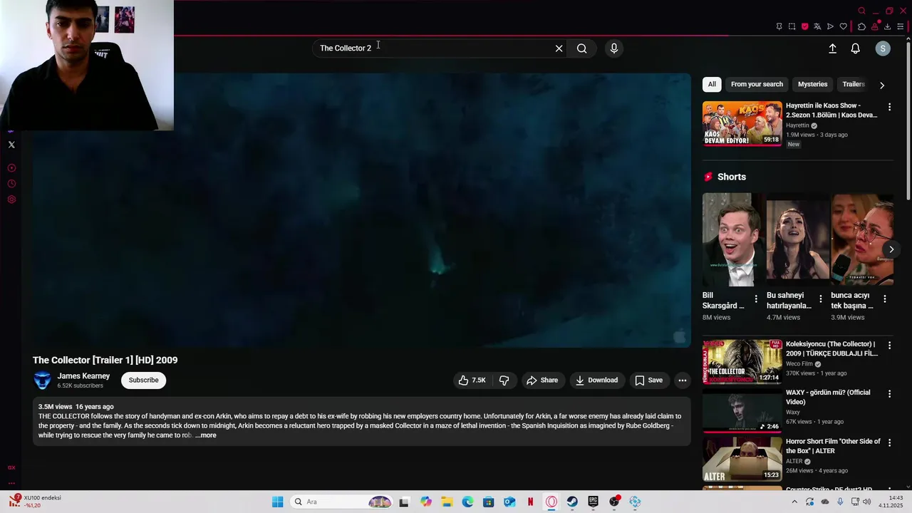This screenshot has height=513, width=912.
Task: Start voice search with the microphone icon
Action: pos(614,48)
